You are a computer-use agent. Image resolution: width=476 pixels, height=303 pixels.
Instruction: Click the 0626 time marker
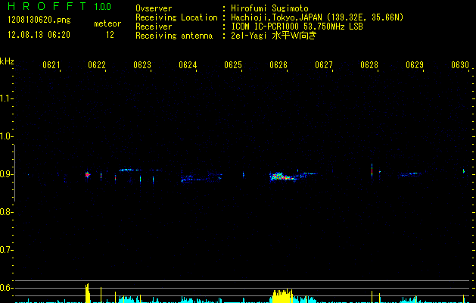pyautogui.click(x=278, y=65)
